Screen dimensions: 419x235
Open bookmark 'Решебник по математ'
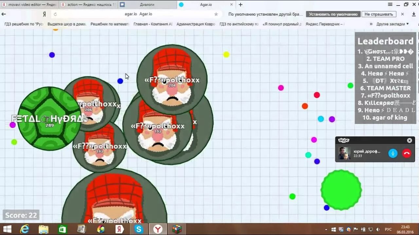(110, 24)
